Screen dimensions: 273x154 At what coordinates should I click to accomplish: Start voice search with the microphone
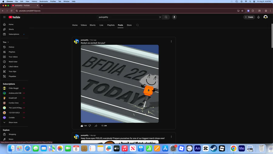[174, 17]
